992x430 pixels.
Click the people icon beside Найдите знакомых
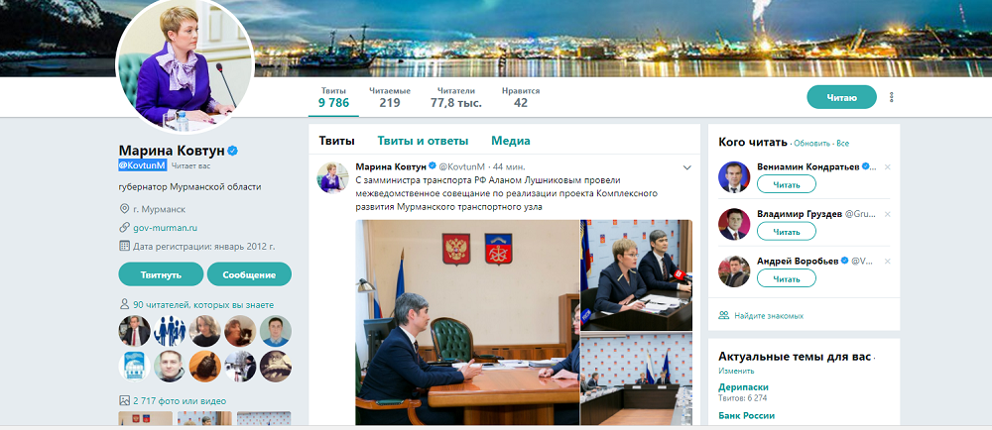724,314
